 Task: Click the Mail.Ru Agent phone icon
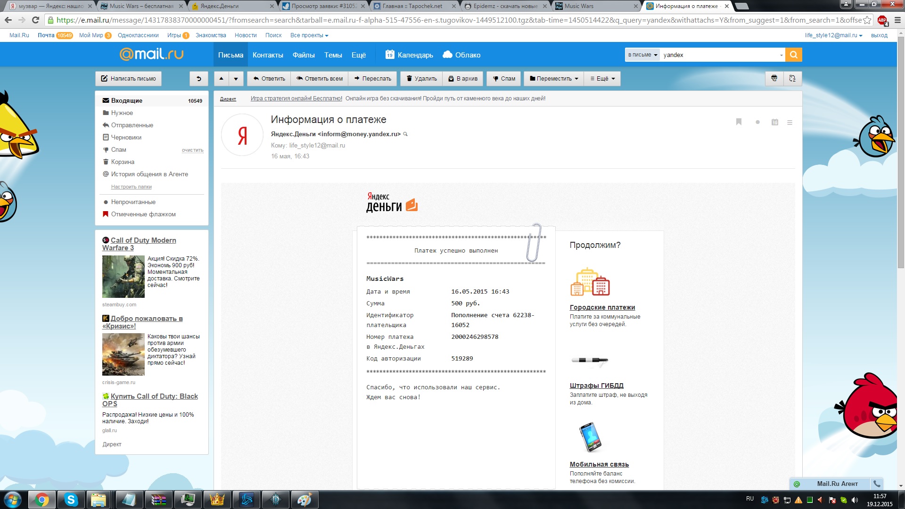[877, 484]
